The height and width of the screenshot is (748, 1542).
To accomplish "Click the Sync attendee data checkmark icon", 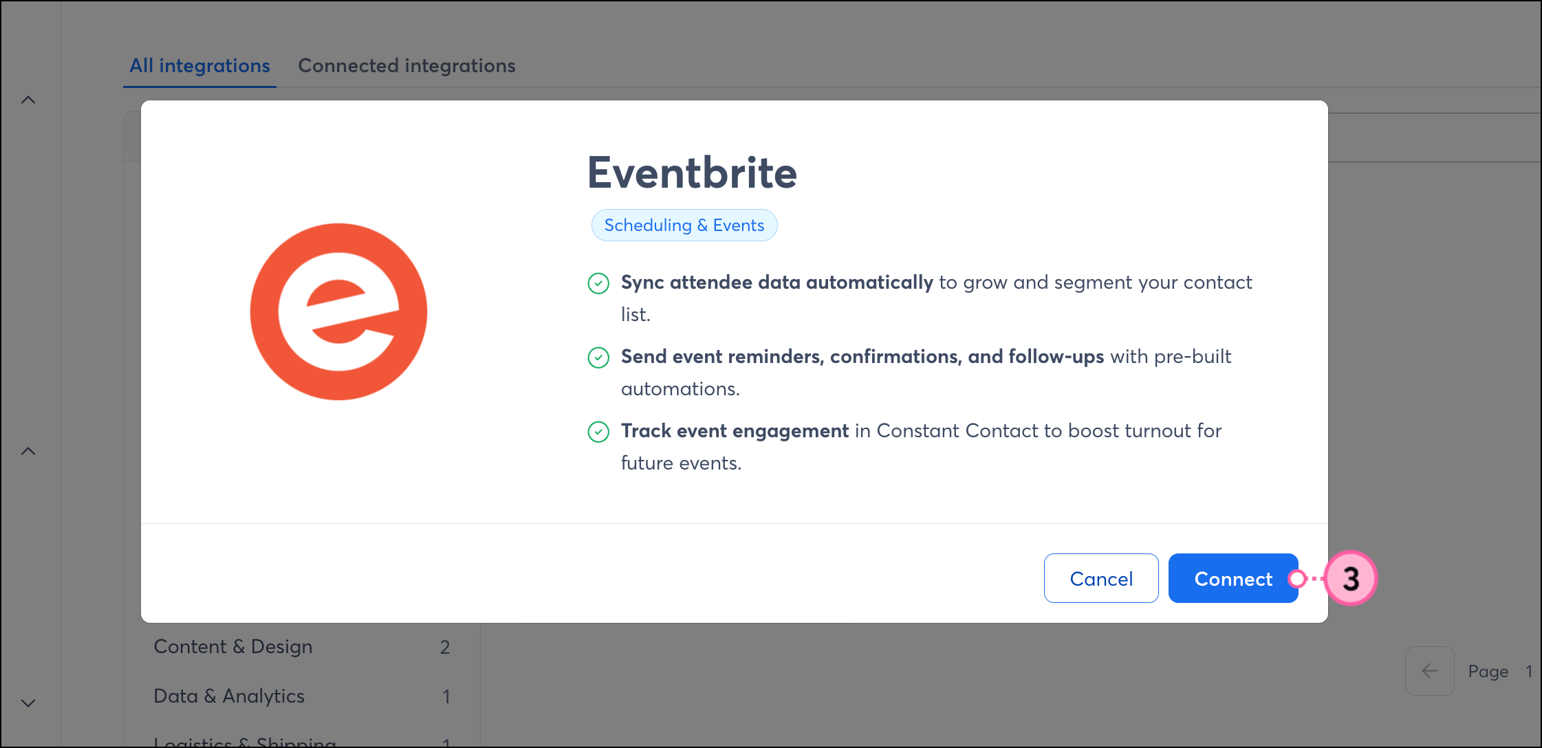I will tap(598, 283).
